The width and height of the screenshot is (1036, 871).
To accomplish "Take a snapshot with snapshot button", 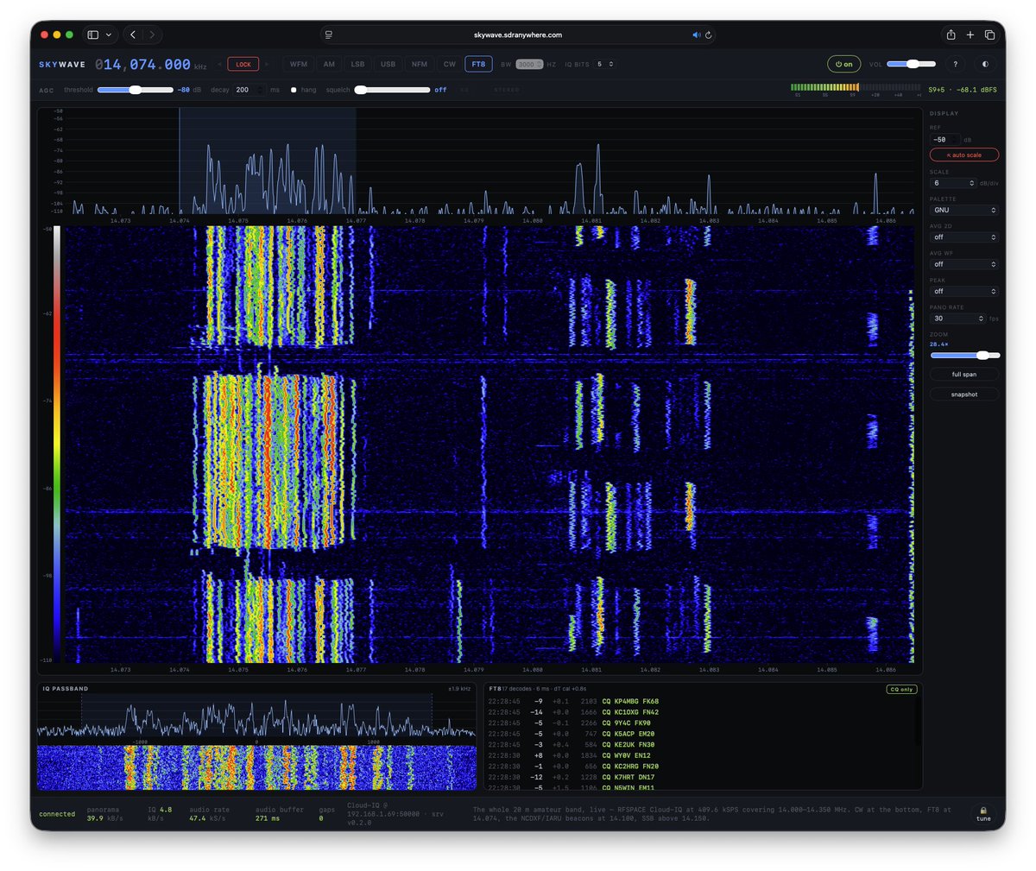I will 964,394.
